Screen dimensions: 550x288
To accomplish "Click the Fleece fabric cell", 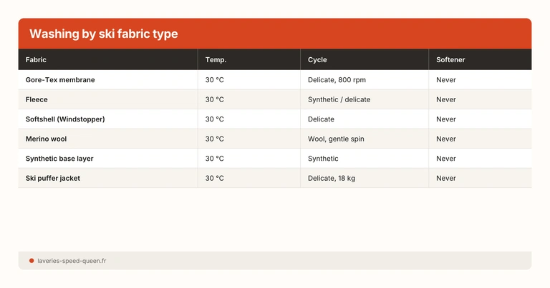I will coord(37,99).
